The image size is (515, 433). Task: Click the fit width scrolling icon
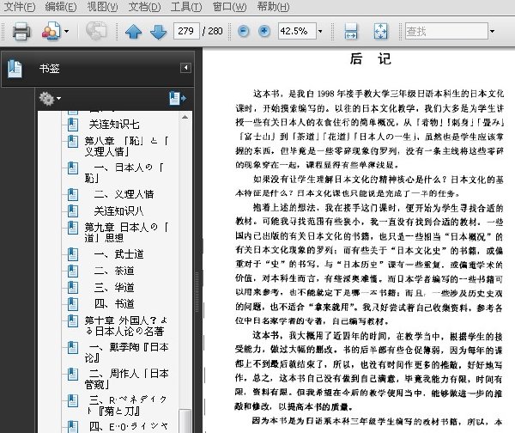coord(350,31)
